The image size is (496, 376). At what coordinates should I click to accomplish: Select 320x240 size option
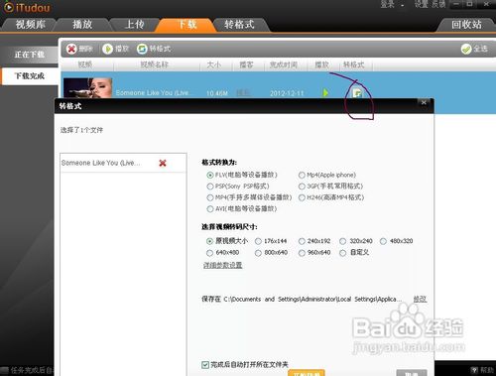[343, 241]
